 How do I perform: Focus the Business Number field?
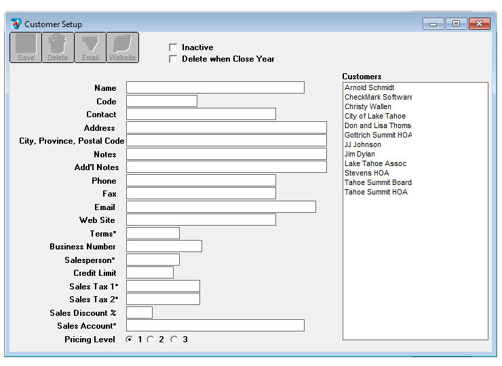pos(164,246)
